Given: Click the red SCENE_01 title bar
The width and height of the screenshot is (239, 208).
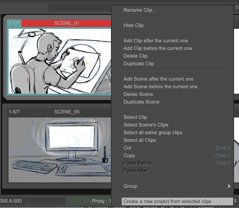Looking at the screenshot, I should point(66,23).
